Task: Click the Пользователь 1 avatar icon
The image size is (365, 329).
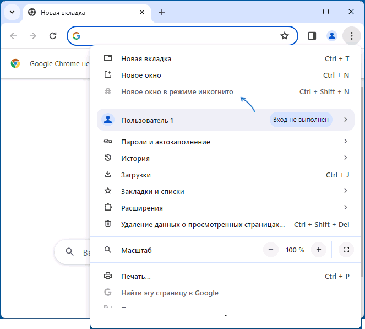Action: coord(108,120)
